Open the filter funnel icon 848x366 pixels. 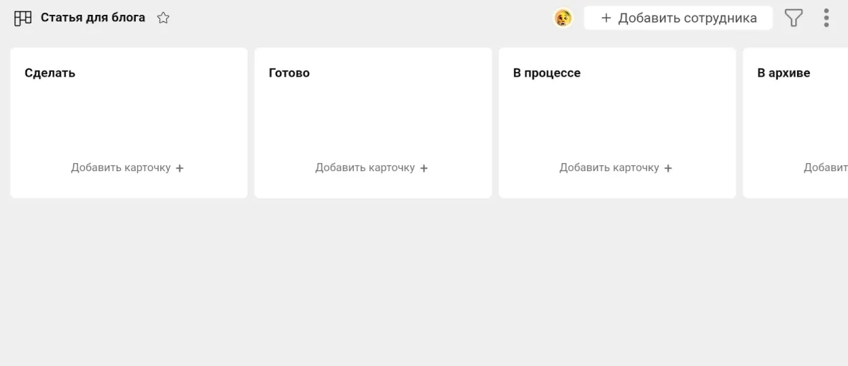click(x=794, y=18)
